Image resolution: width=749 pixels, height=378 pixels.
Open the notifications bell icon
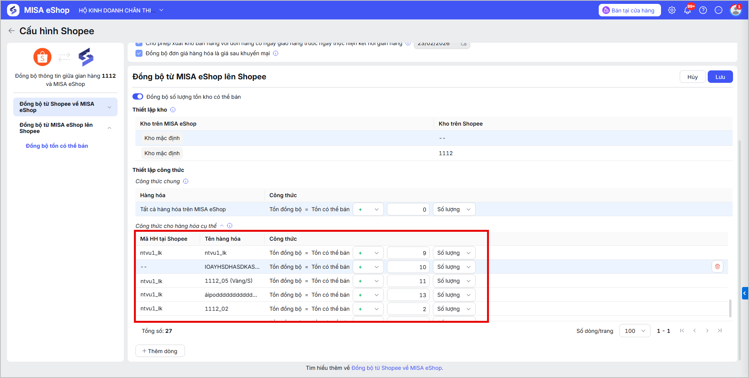[x=687, y=10]
